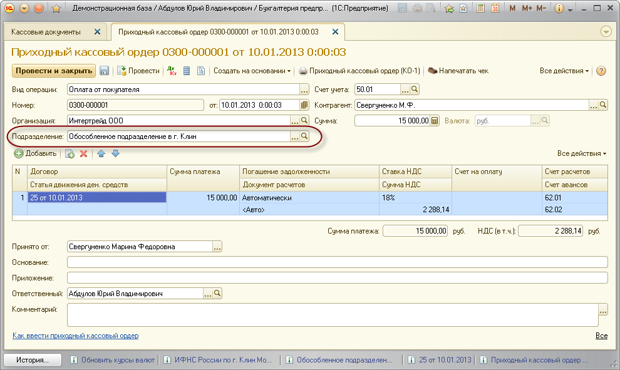Click Напечатать чек button

pos(458,71)
